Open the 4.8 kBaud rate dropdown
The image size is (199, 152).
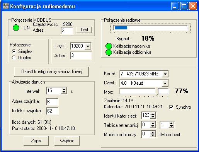click(165, 83)
